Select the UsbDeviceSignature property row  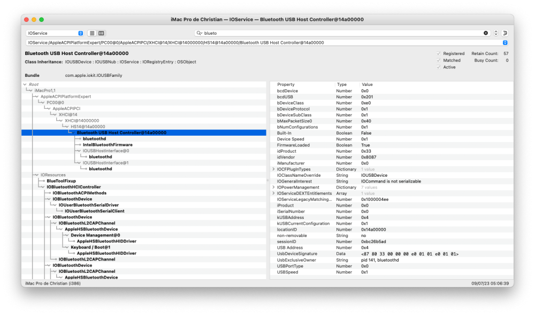(392, 254)
